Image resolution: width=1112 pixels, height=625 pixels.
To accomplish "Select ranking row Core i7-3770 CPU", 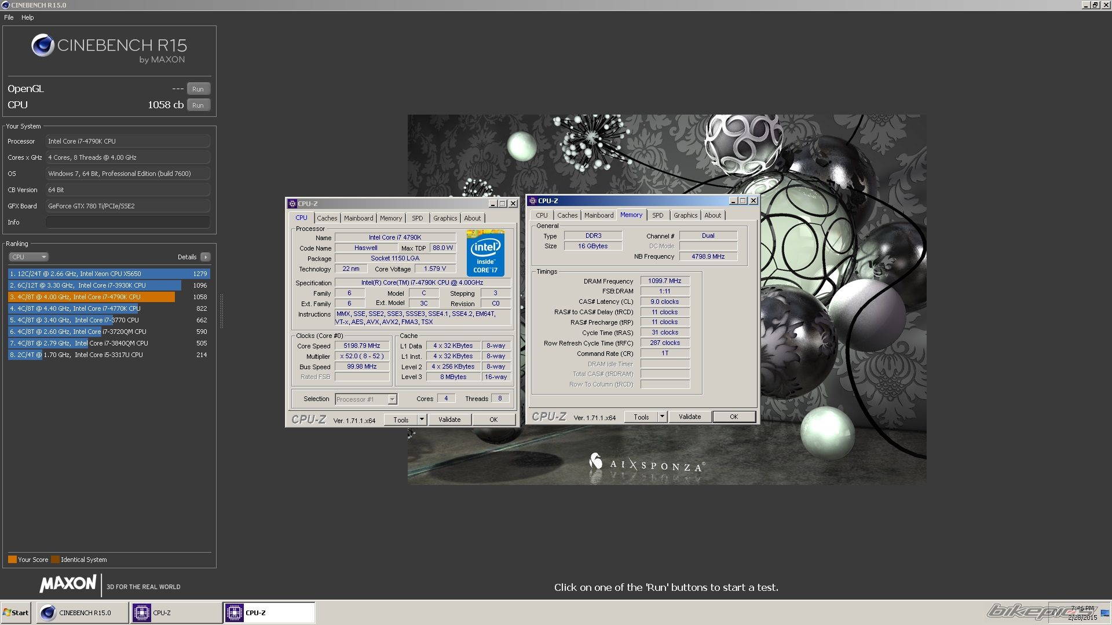I will 109,320.
